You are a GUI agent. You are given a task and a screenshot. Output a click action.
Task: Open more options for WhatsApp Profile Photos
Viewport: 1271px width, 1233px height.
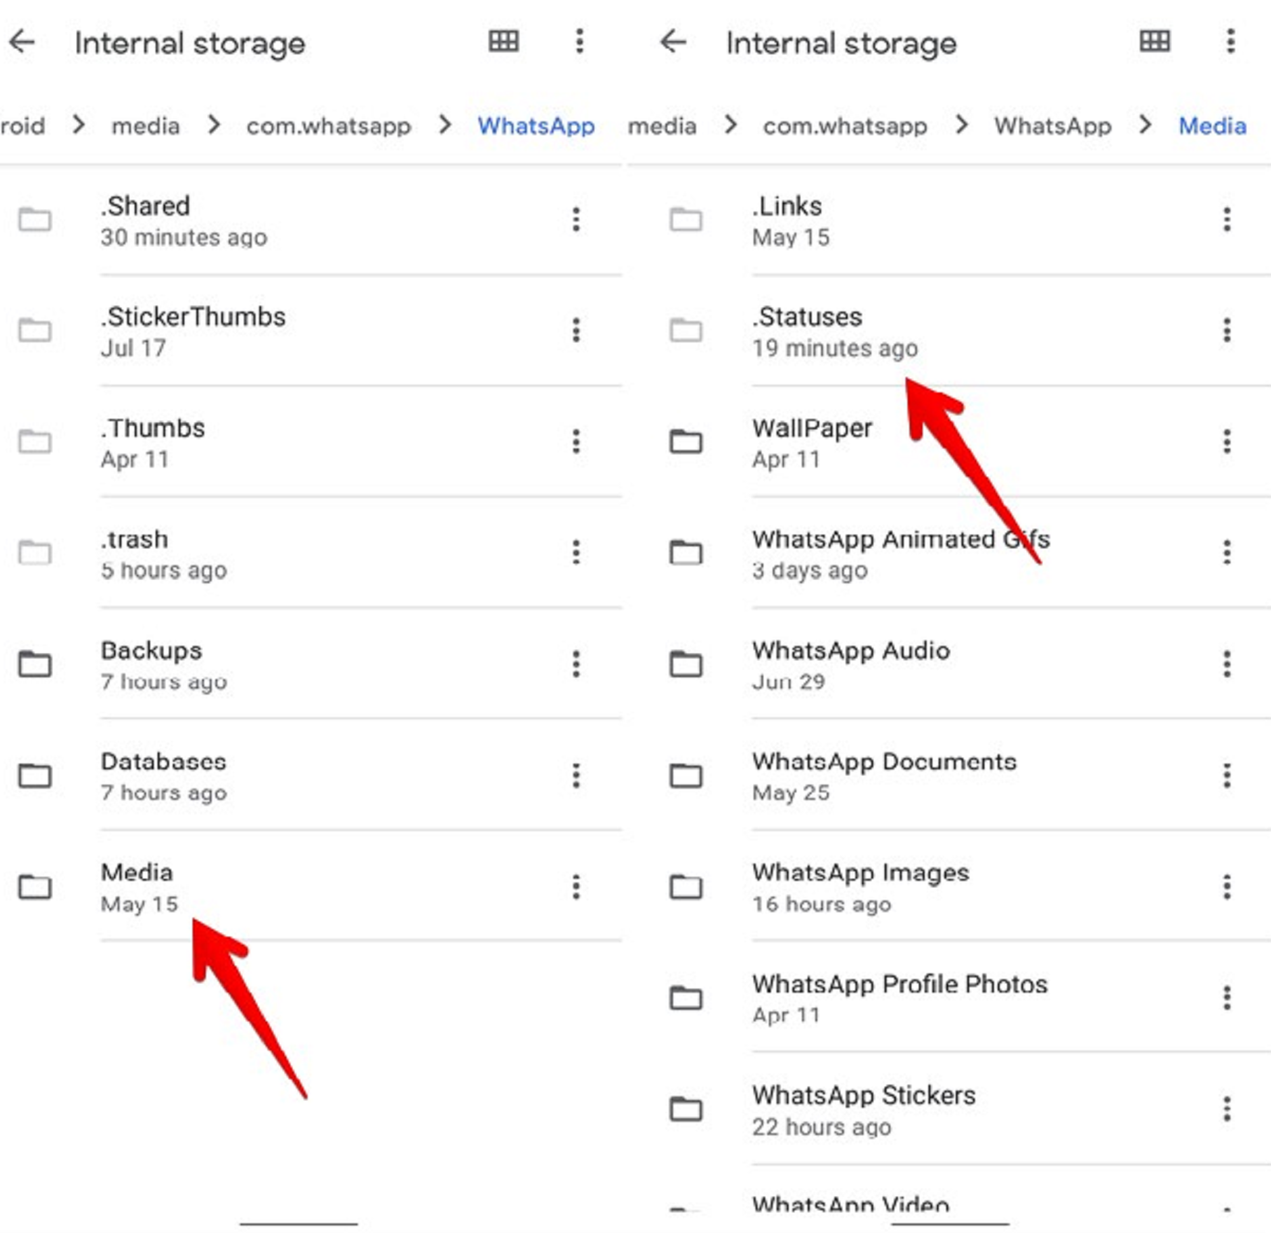pyautogui.click(x=1227, y=998)
